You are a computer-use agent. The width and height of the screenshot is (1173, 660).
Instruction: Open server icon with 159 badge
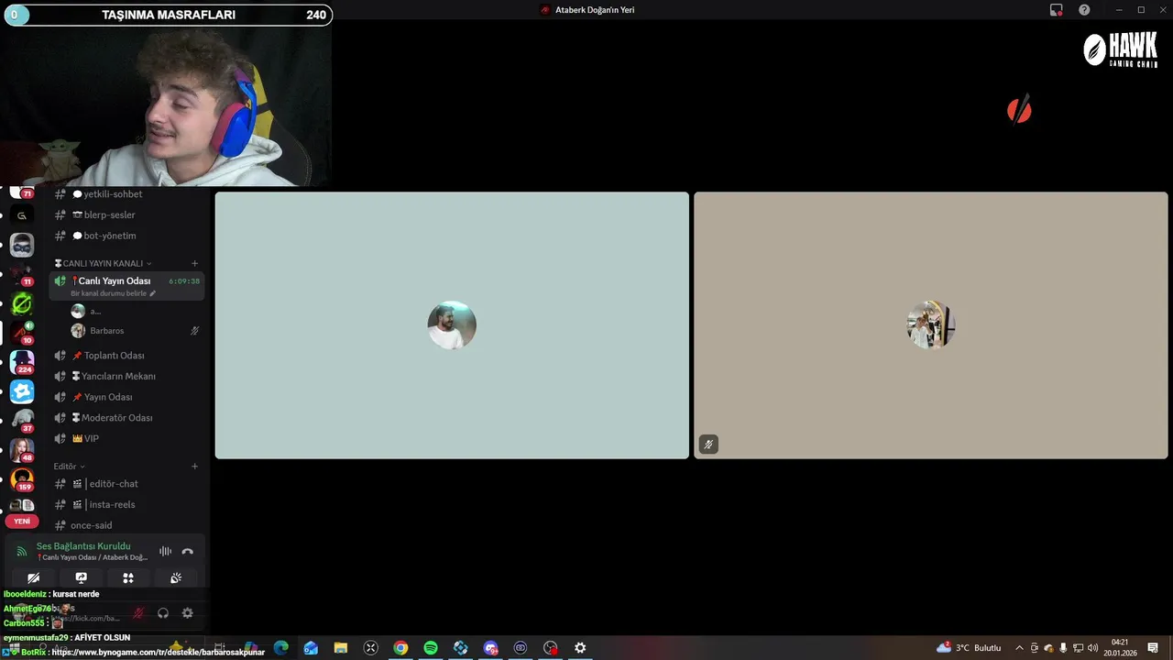[22, 479]
